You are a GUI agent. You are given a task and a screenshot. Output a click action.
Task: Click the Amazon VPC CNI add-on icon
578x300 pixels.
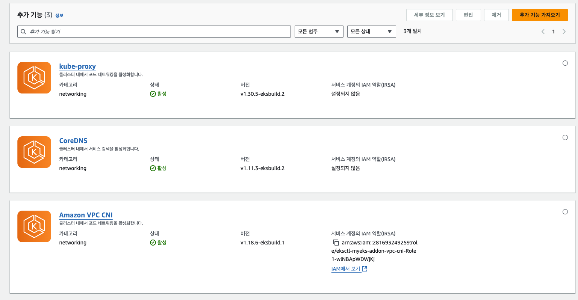click(x=34, y=226)
